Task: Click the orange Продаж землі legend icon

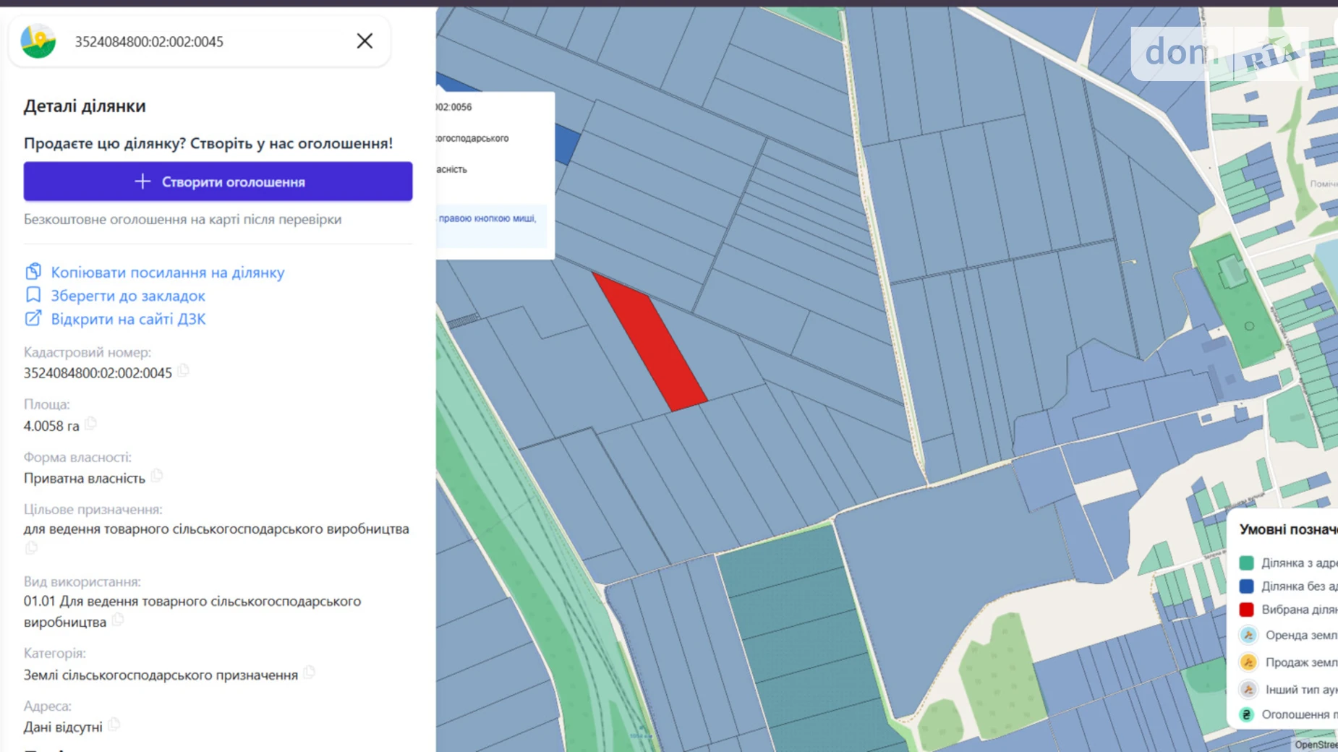Action: pos(1248,662)
